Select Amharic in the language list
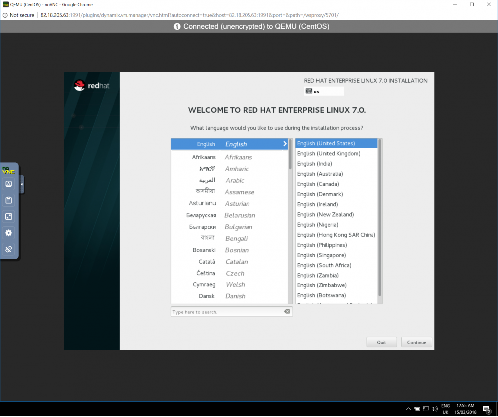This screenshot has width=498, height=417. (229, 169)
